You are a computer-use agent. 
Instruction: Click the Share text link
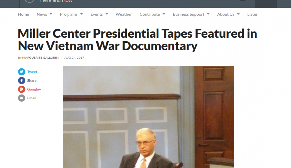(x=32, y=80)
